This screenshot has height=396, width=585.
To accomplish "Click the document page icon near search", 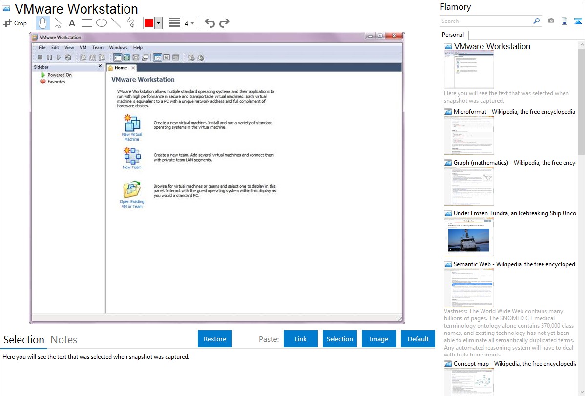I will [x=564, y=21].
